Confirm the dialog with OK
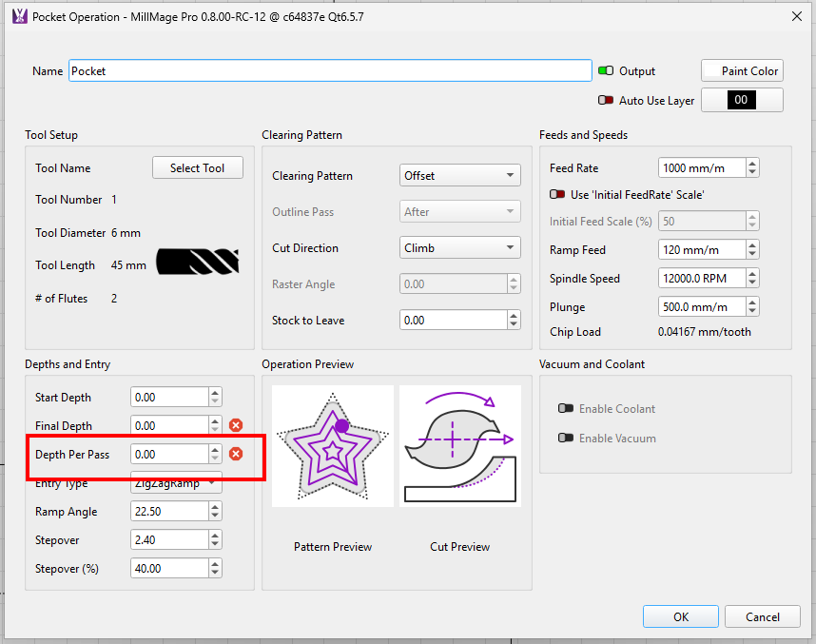The width and height of the screenshot is (816, 644). 680,616
